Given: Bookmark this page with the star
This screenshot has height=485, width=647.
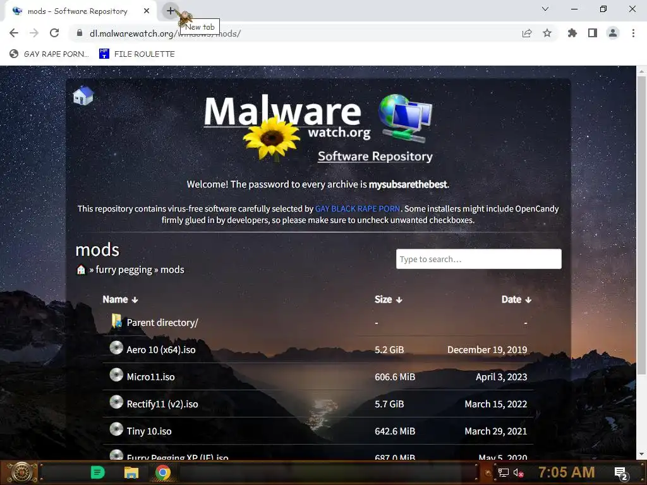Looking at the screenshot, I should (547, 33).
